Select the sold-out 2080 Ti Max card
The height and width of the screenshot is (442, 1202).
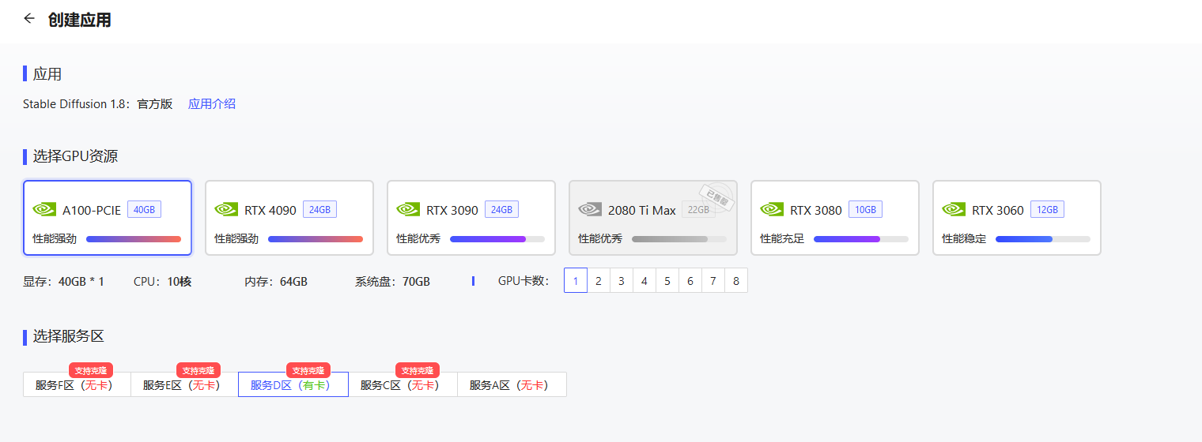click(x=653, y=218)
